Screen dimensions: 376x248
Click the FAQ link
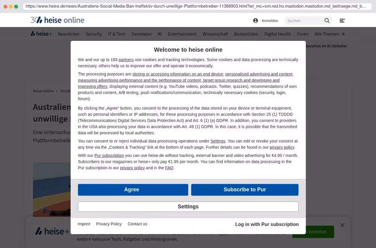point(169,168)
